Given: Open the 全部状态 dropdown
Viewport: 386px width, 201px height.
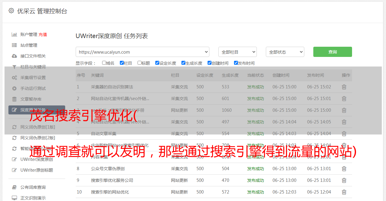Looking at the screenshot, I should 285,52.
